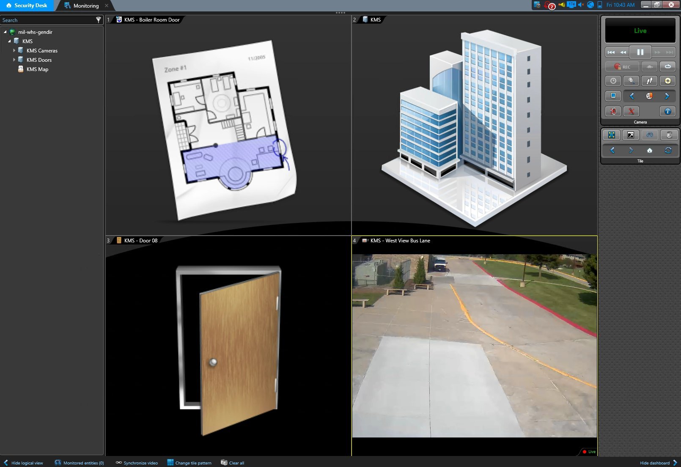Open the Security Desk home tab
681x467 pixels.
pyautogui.click(x=27, y=5)
